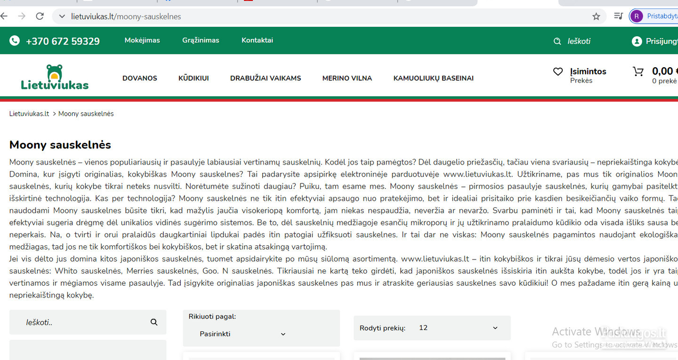This screenshot has width=678, height=360.
Task: Click the browser back arrow
Action: [x=4, y=16]
